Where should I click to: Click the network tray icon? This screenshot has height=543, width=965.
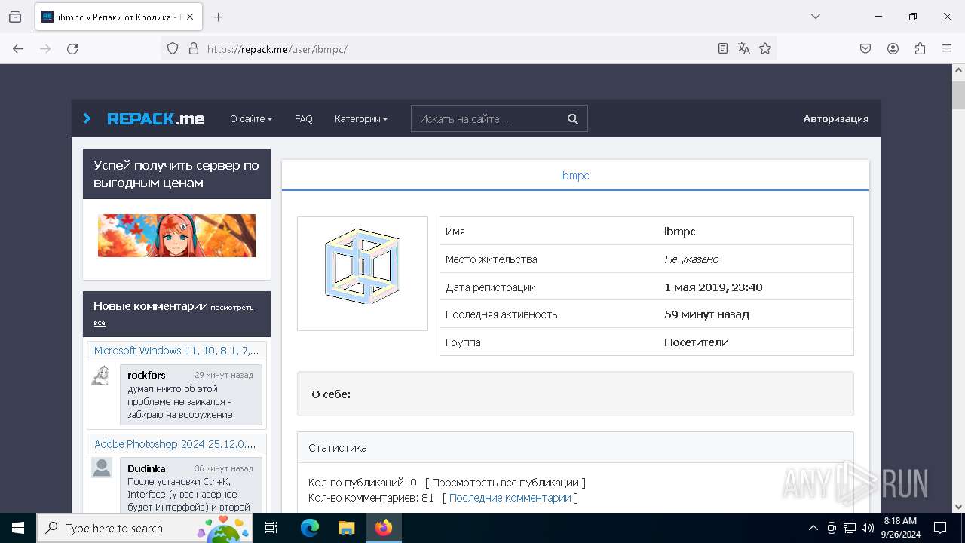(850, 528)
